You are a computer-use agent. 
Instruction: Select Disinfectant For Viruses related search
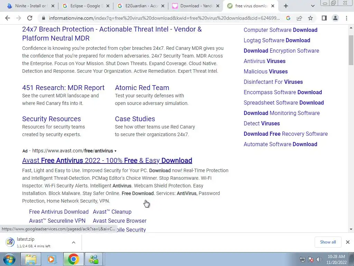coord(273,82)
